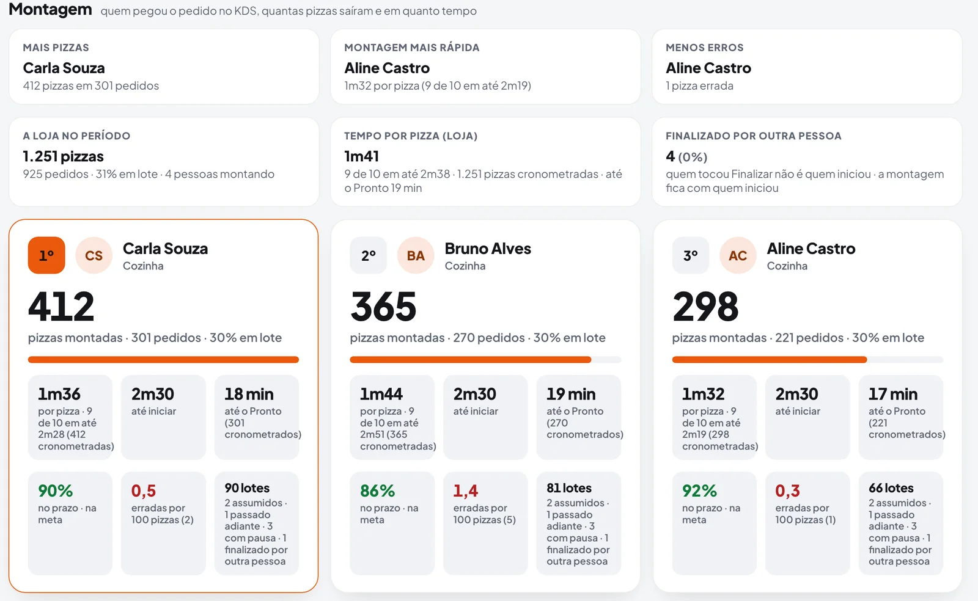978x601 pixels.
Task: Open the MAIS PIZZAS summary card
Action: point(164,67)
